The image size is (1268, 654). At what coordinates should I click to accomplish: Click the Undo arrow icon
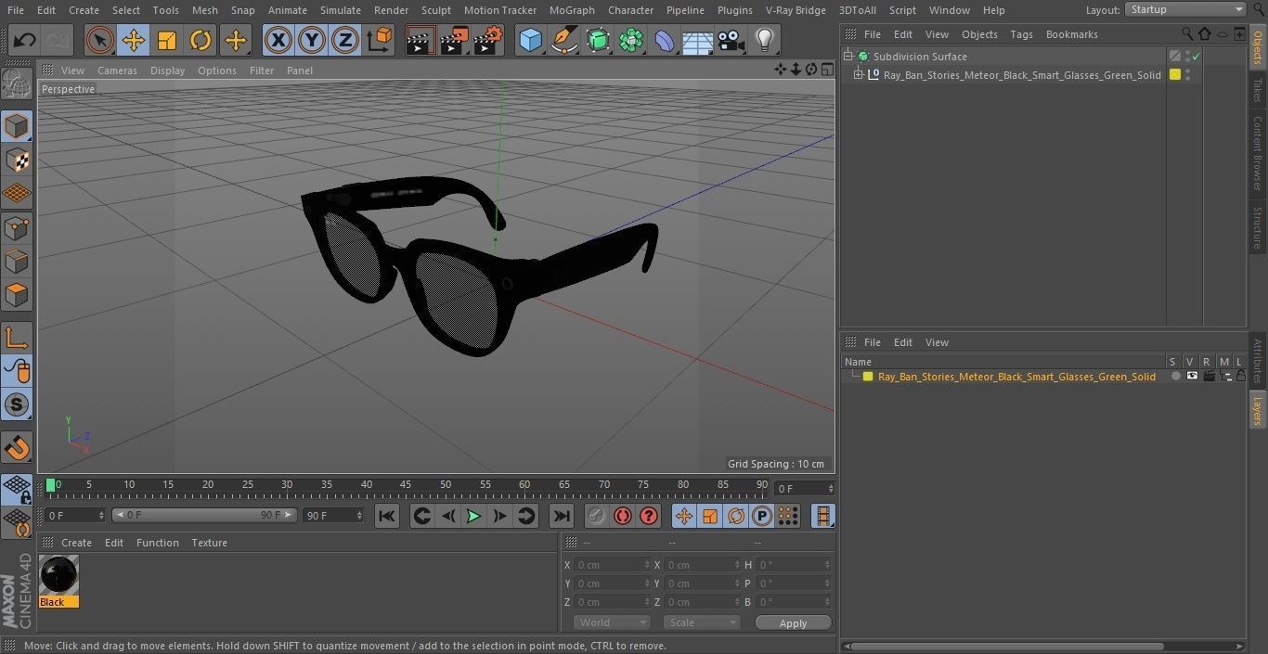point(25,41)
